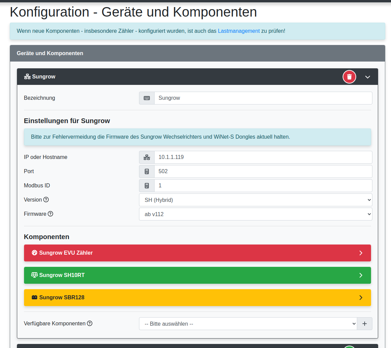The height and width of the screenshot is (348, 391).
Task: Click the calculator icon next to Port
Action: click(146, 171)
